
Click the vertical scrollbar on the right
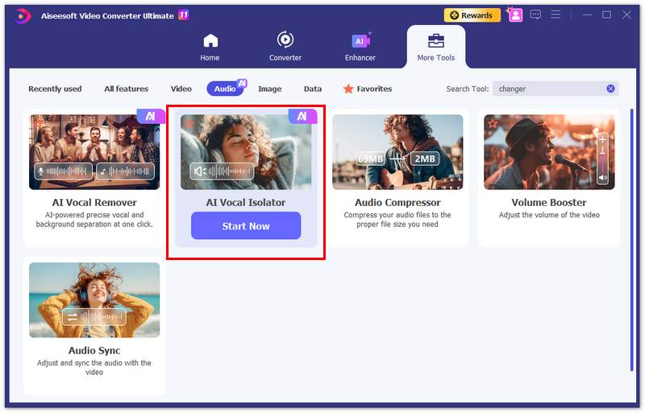tap(631, 177)
